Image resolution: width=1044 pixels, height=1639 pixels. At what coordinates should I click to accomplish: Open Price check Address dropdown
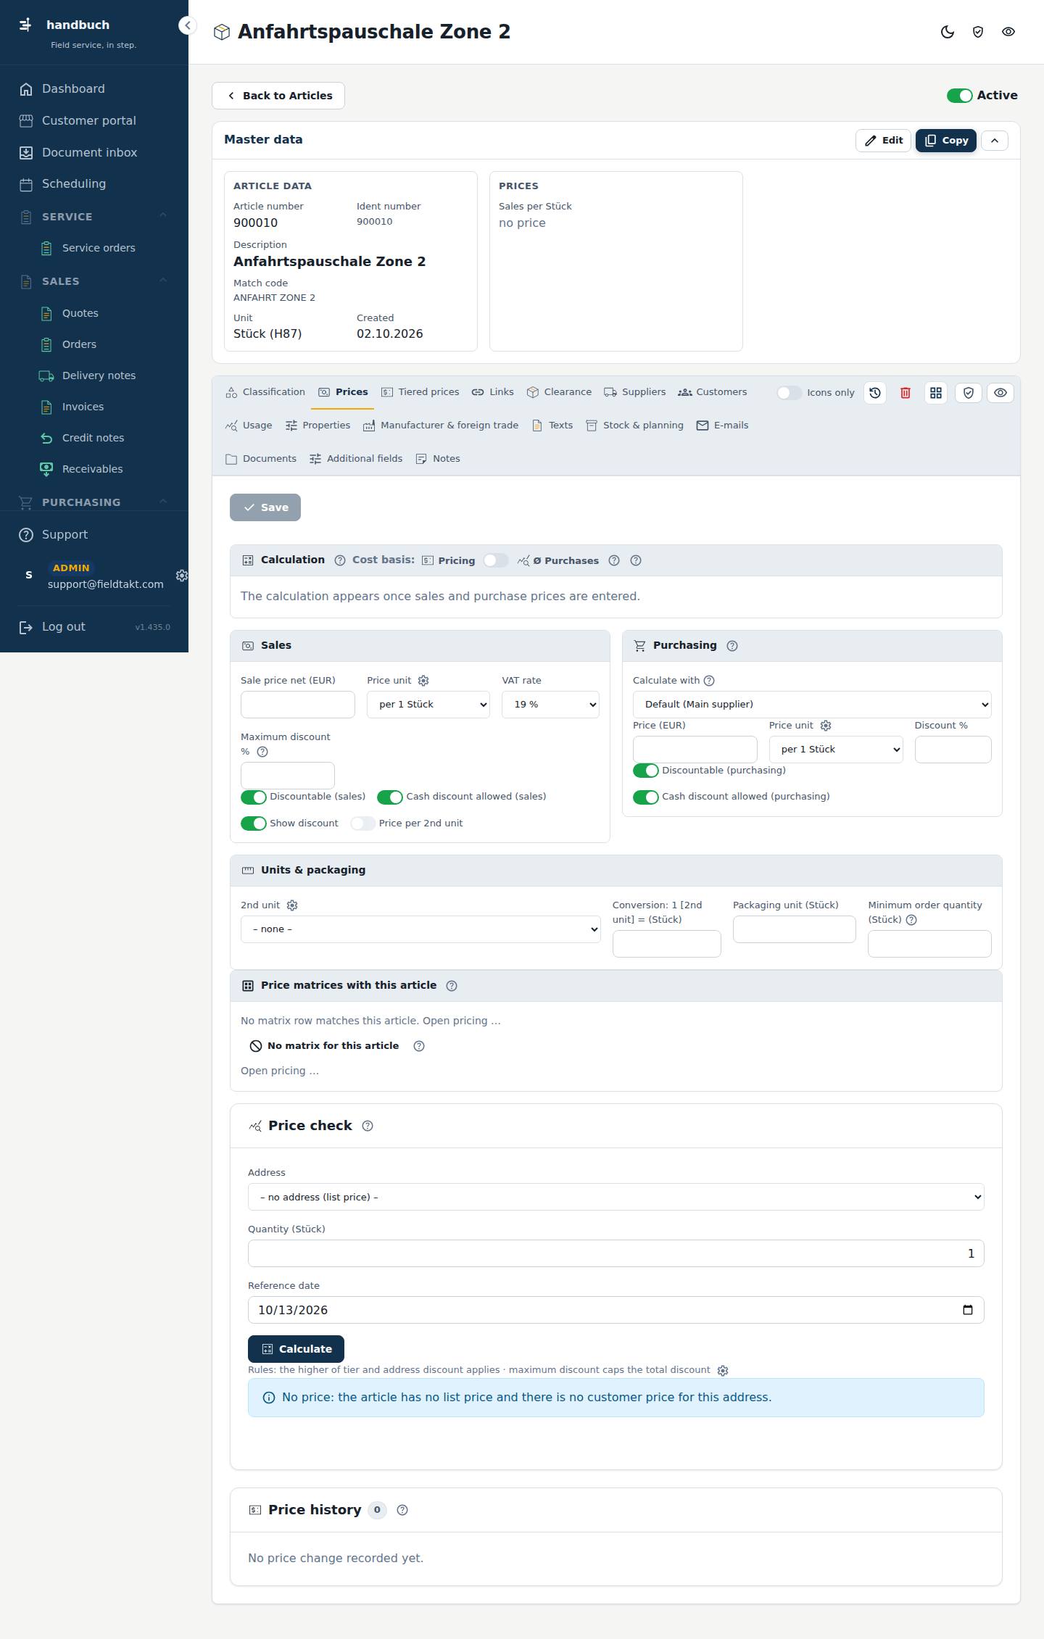(x=616, y=1197)
